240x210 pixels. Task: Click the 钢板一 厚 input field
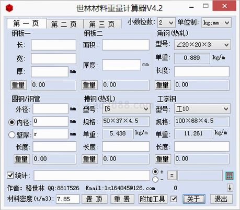[x=50, y=71]
